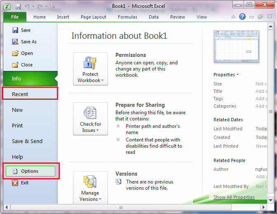
Task: Go to the Formulas tab
Action: click(x=127, y=17)
